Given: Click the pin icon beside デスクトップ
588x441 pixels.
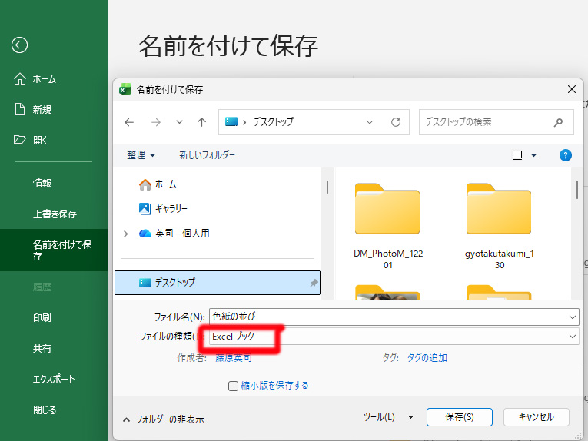Looking at the screenshot, I should click(x=313, y=283).
